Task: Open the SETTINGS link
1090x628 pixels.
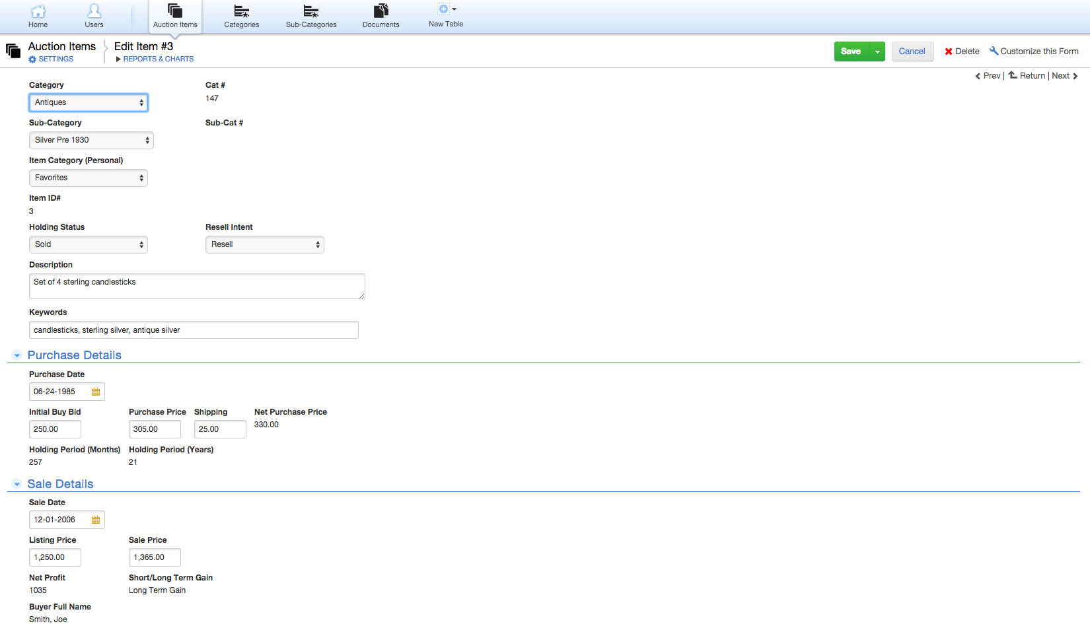Action: tap(56, 59)
